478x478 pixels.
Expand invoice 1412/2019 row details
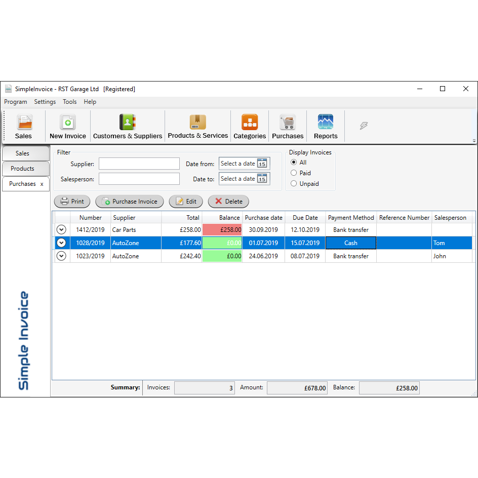tap(61, 230)
